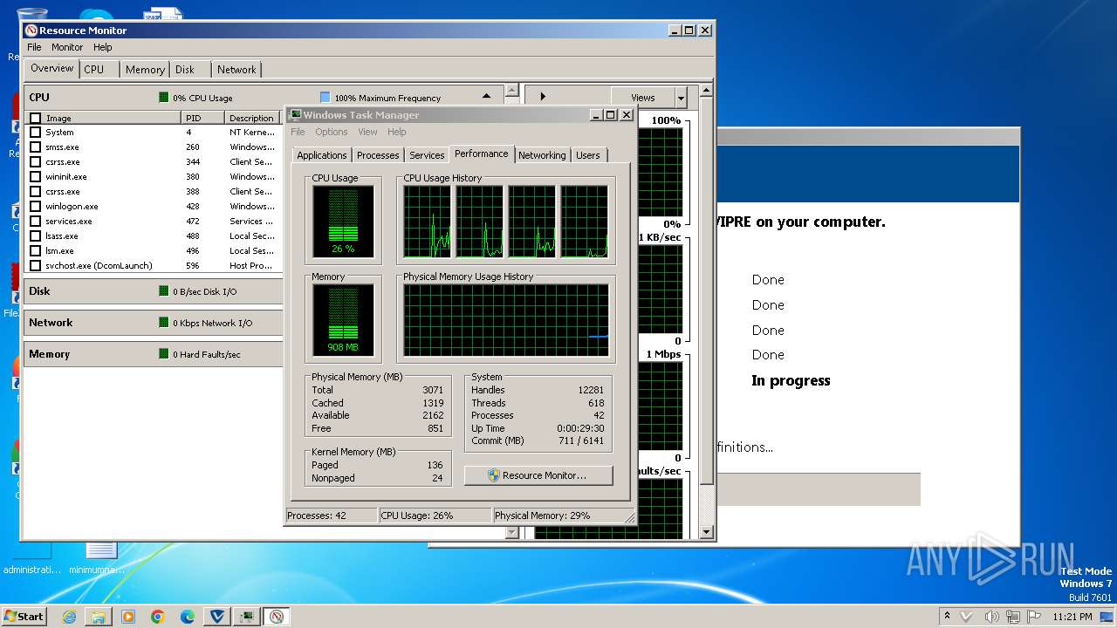
Task: Open Windows Explorer folder icon on taskbar
Action: [x=99, y=617]
